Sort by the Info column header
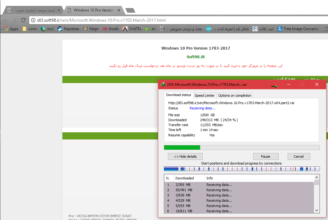The height and width of the screenshot is (220, 328). click(259, 178)
